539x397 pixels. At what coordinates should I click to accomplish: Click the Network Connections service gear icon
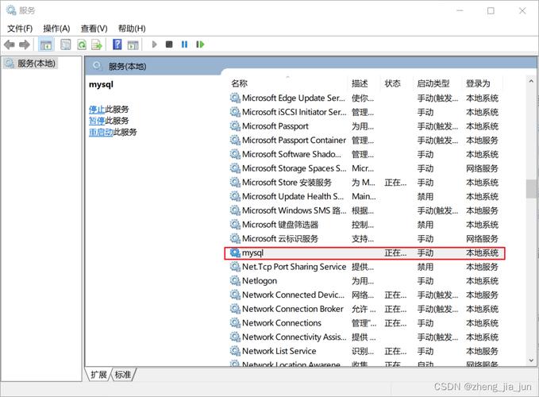pyautogui.click(x=235, y=323)
